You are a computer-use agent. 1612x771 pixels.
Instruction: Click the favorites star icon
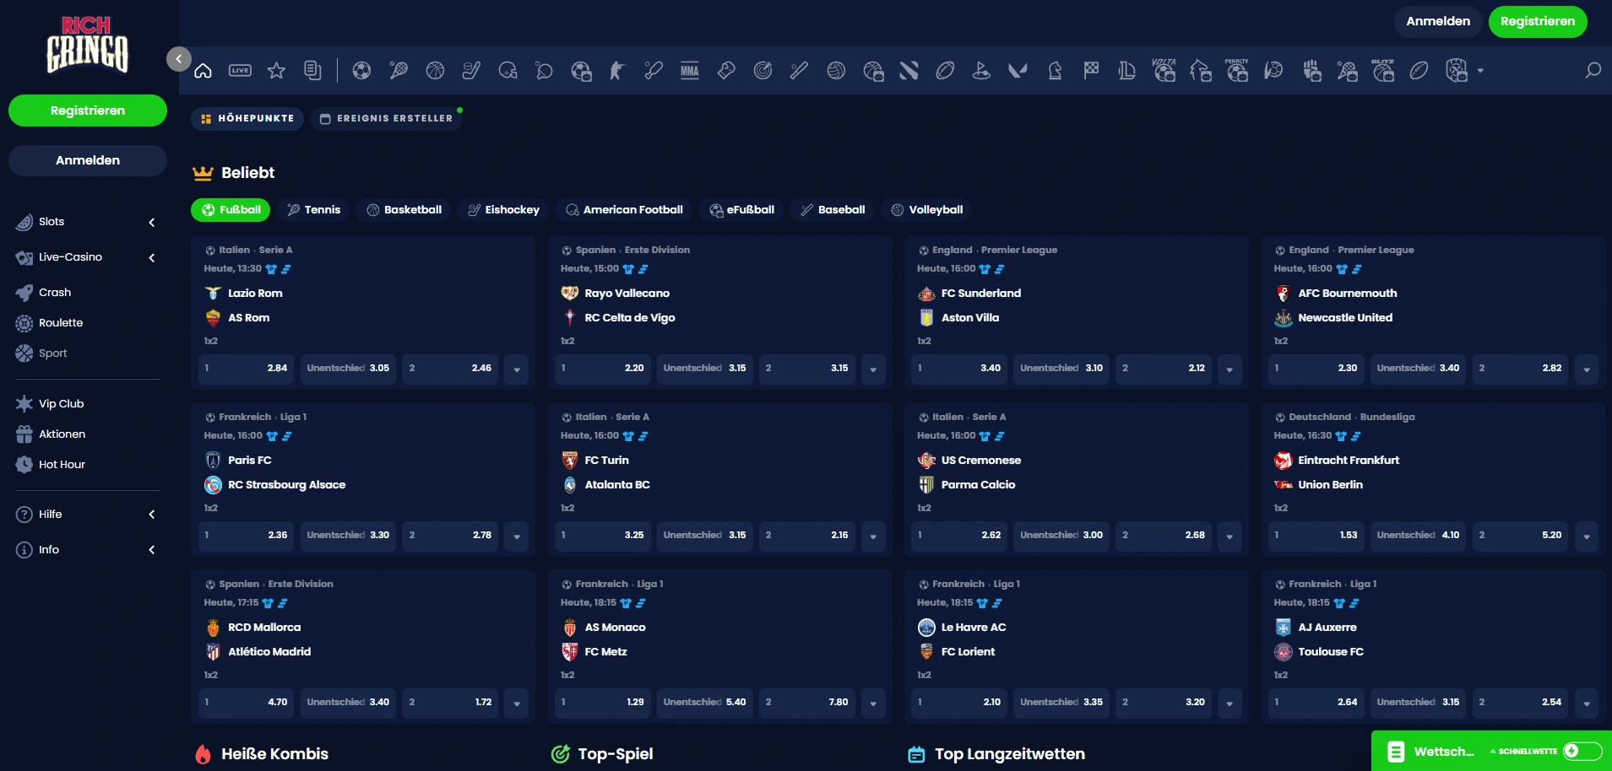coord(276,71)
